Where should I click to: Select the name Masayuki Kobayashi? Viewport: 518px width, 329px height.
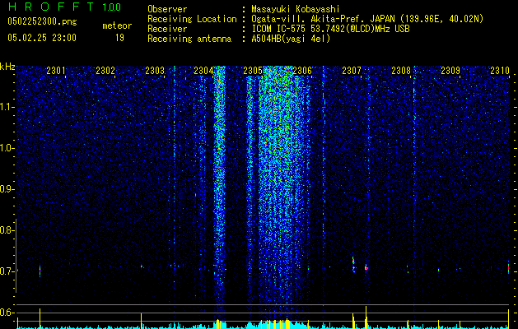pos(296,9)
